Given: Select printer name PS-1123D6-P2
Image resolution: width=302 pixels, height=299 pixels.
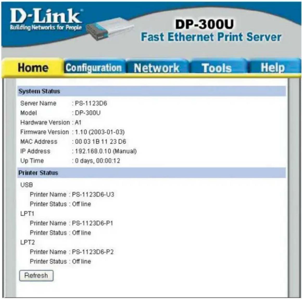Looking at the screenshot, I should pos(93,252).
